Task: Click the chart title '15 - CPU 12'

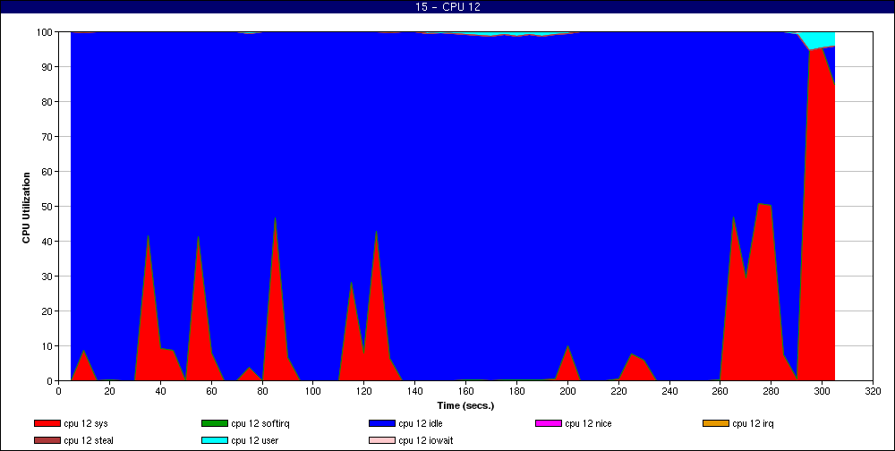Action: (447, 7)
